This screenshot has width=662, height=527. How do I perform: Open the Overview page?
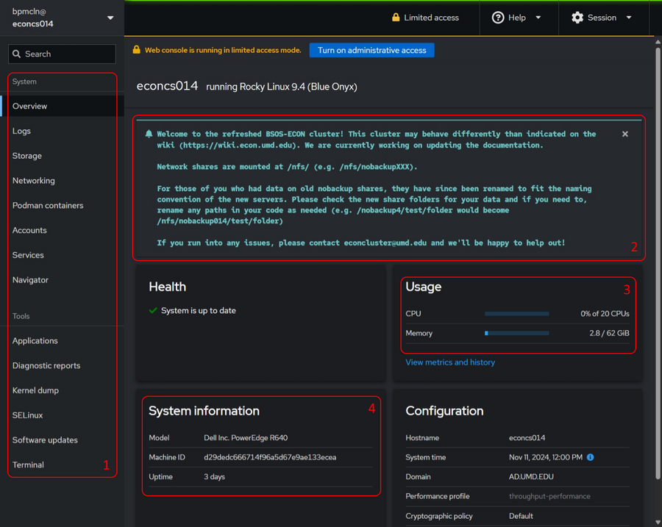(x=62, y=106)
